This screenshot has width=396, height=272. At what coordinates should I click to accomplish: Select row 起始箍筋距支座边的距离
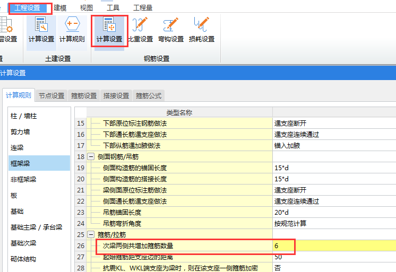(179, 257)
